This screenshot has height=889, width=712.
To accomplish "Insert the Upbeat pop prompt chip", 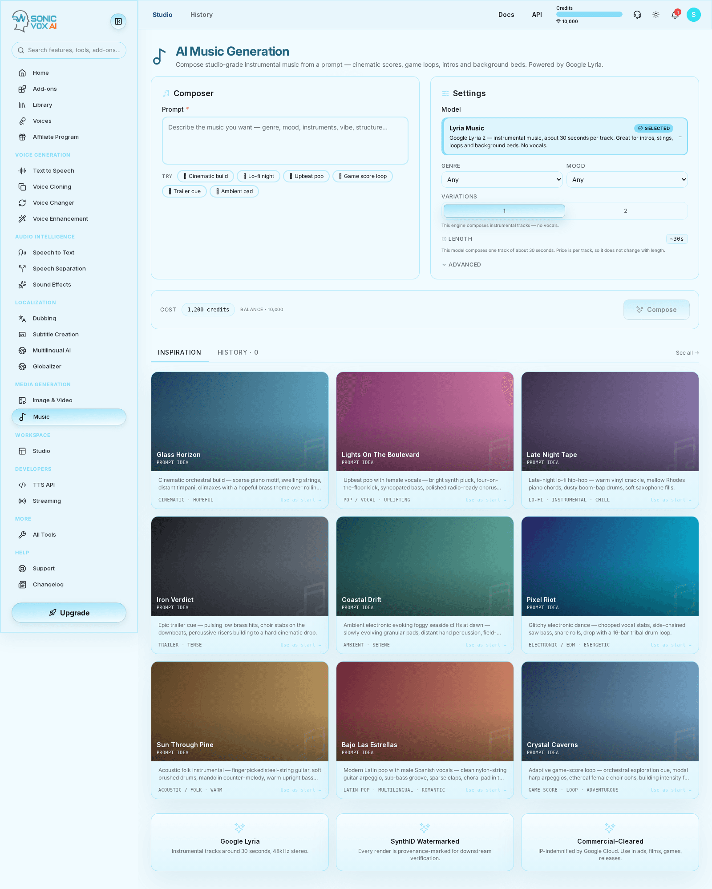I will [x=307, y=176].
